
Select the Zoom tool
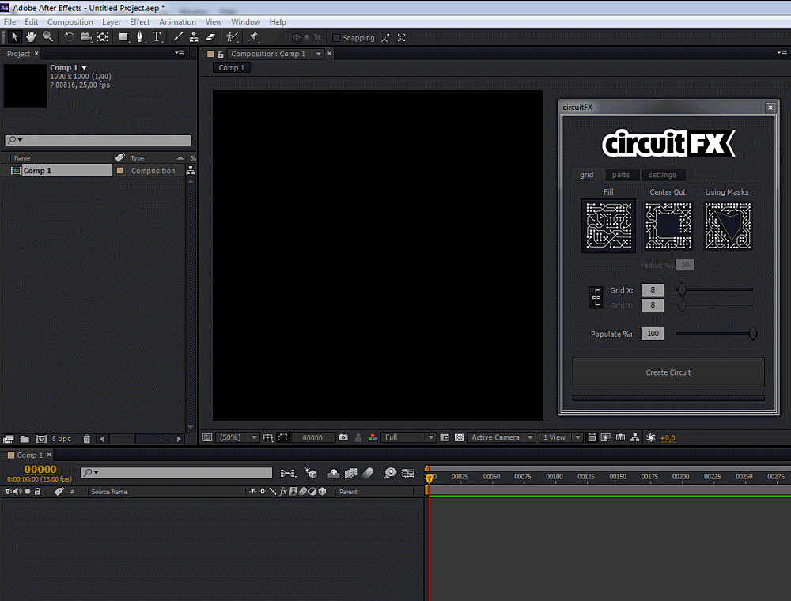click(47, 37)
